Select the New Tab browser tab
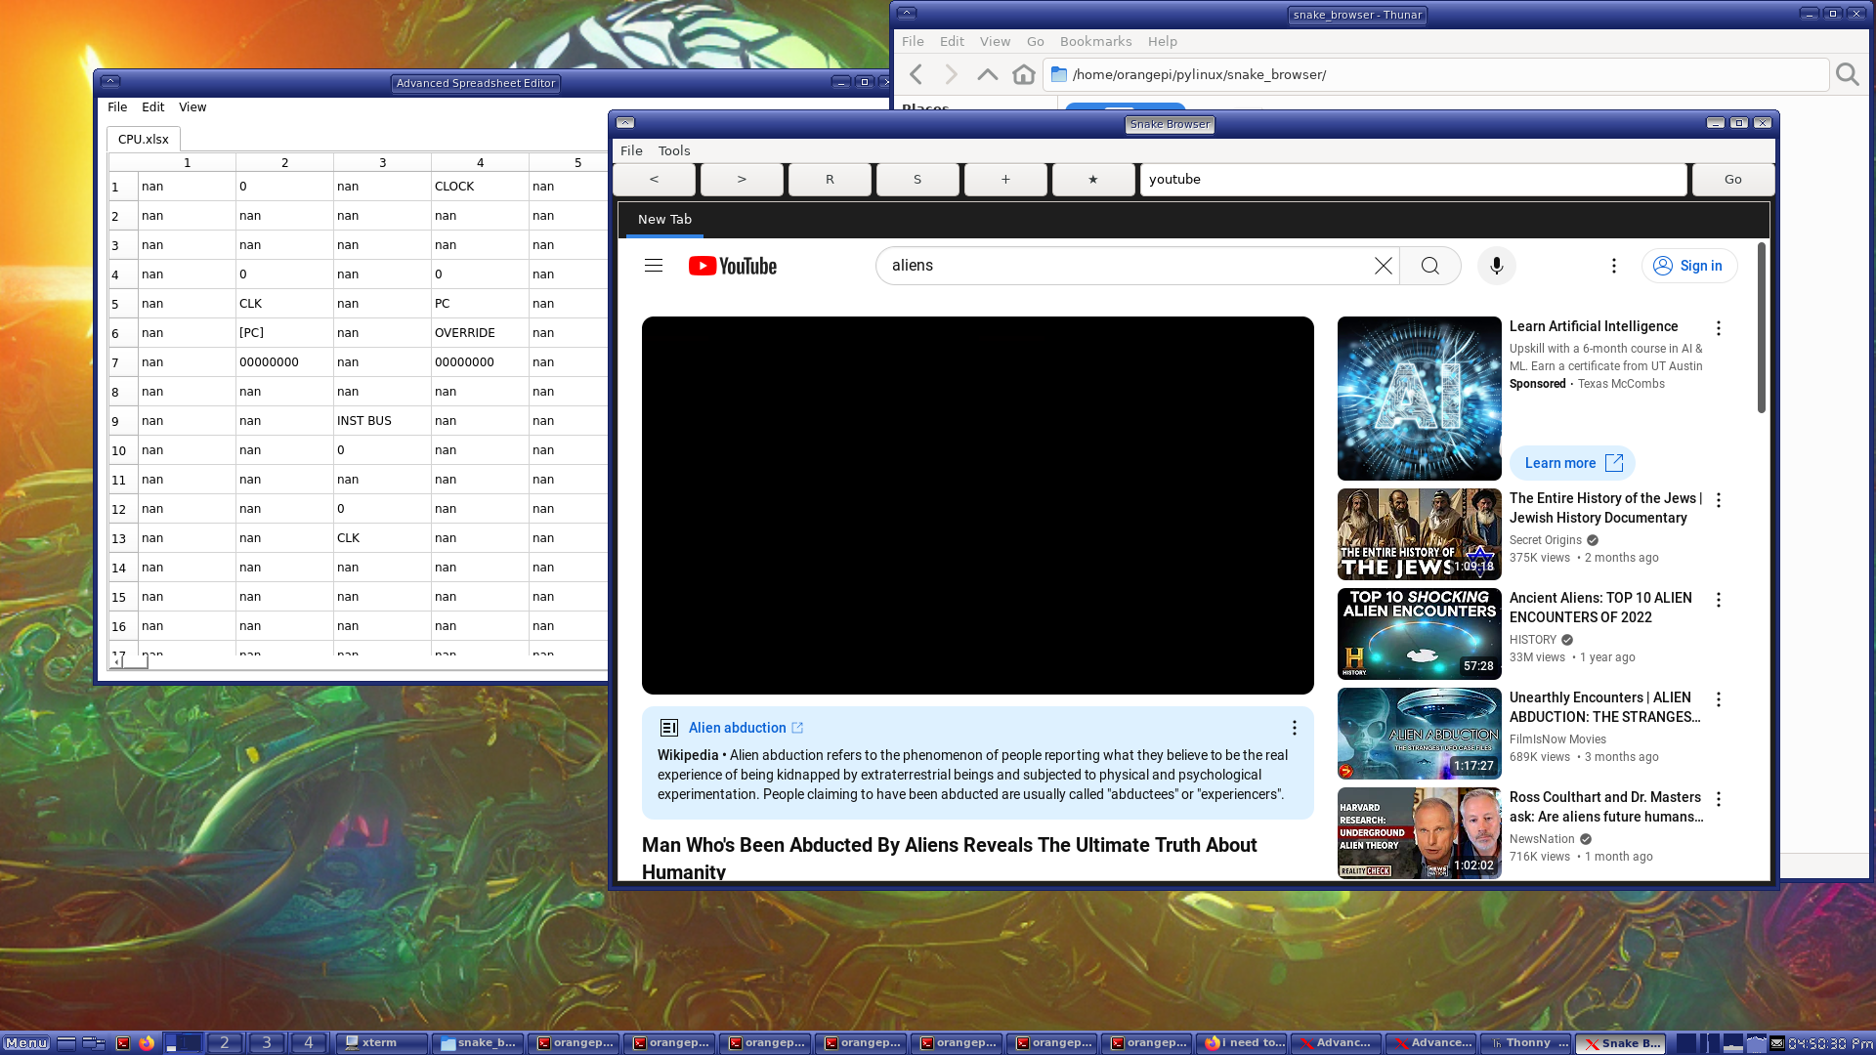The height and width of the screenshot is (1055, 1876). [x=664, y=220]
